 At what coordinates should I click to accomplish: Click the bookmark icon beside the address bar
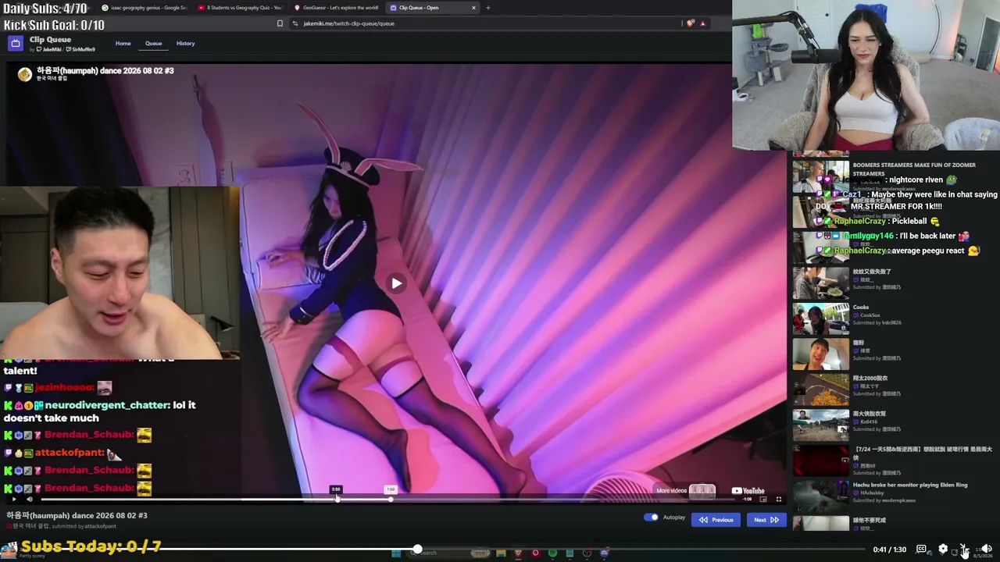tap(280, 23)
